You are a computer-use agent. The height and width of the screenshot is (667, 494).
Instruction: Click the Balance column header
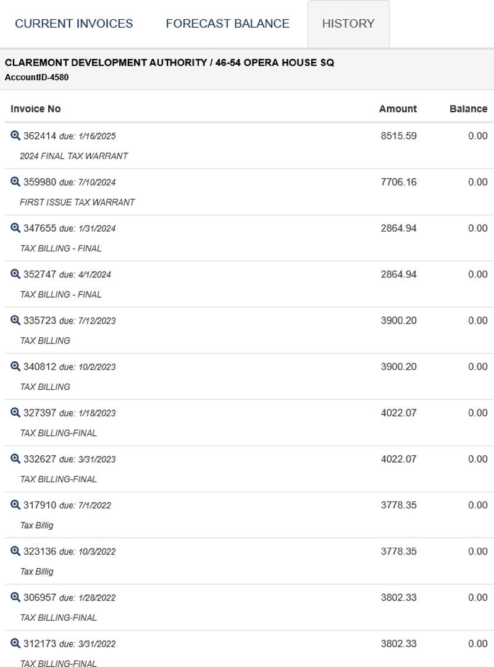coord(468,109)
